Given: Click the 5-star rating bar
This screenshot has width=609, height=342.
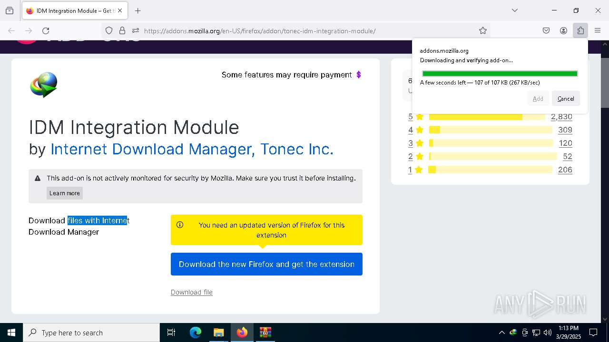Looking at the screenshot, I should [x=487, y=116].
